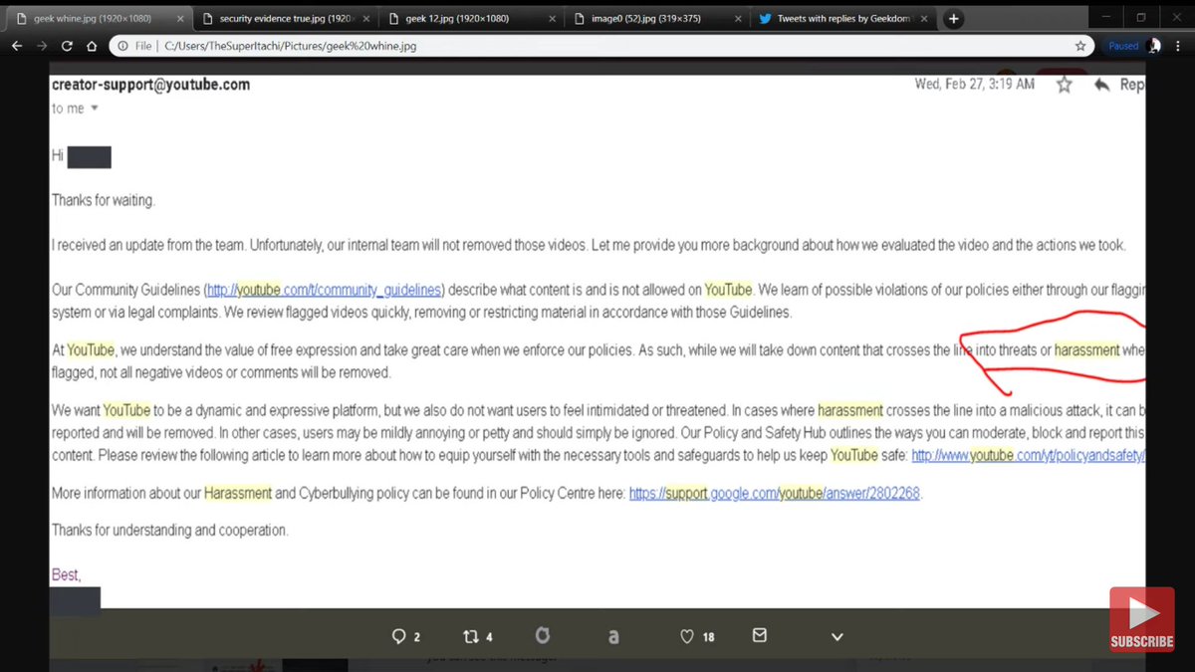Click the sender creator-support@youtube.com

click(x=150, y=85)
